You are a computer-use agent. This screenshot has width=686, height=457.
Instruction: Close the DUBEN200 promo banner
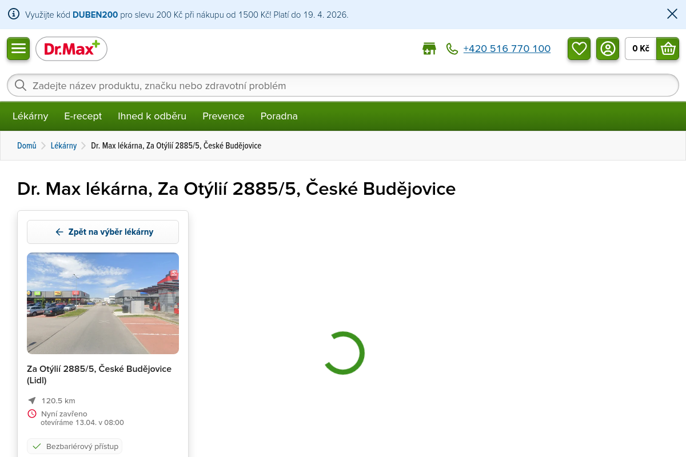pos(672,14)
